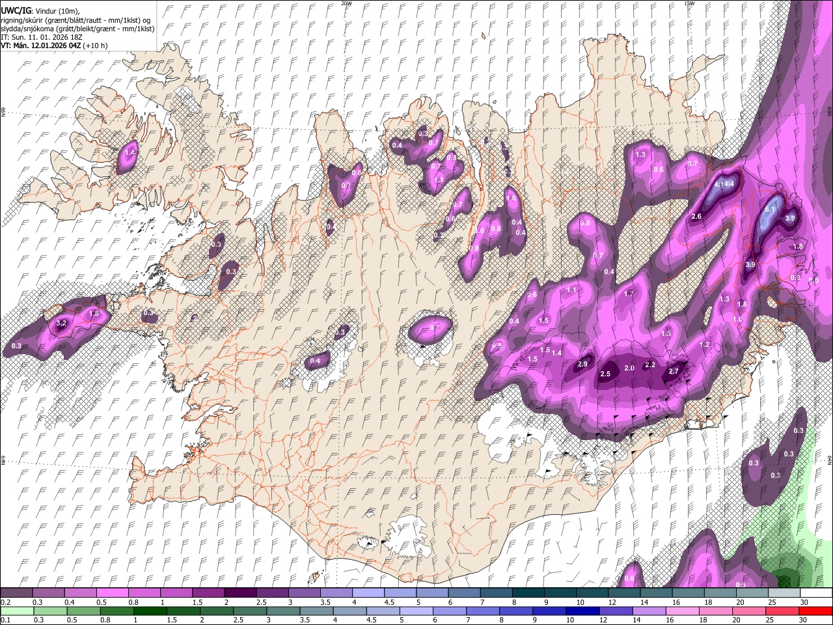This screenshot has width=833, height=625.
Task: Click the 2.6 value label in the northeast
Action: (x=696, y=216)
